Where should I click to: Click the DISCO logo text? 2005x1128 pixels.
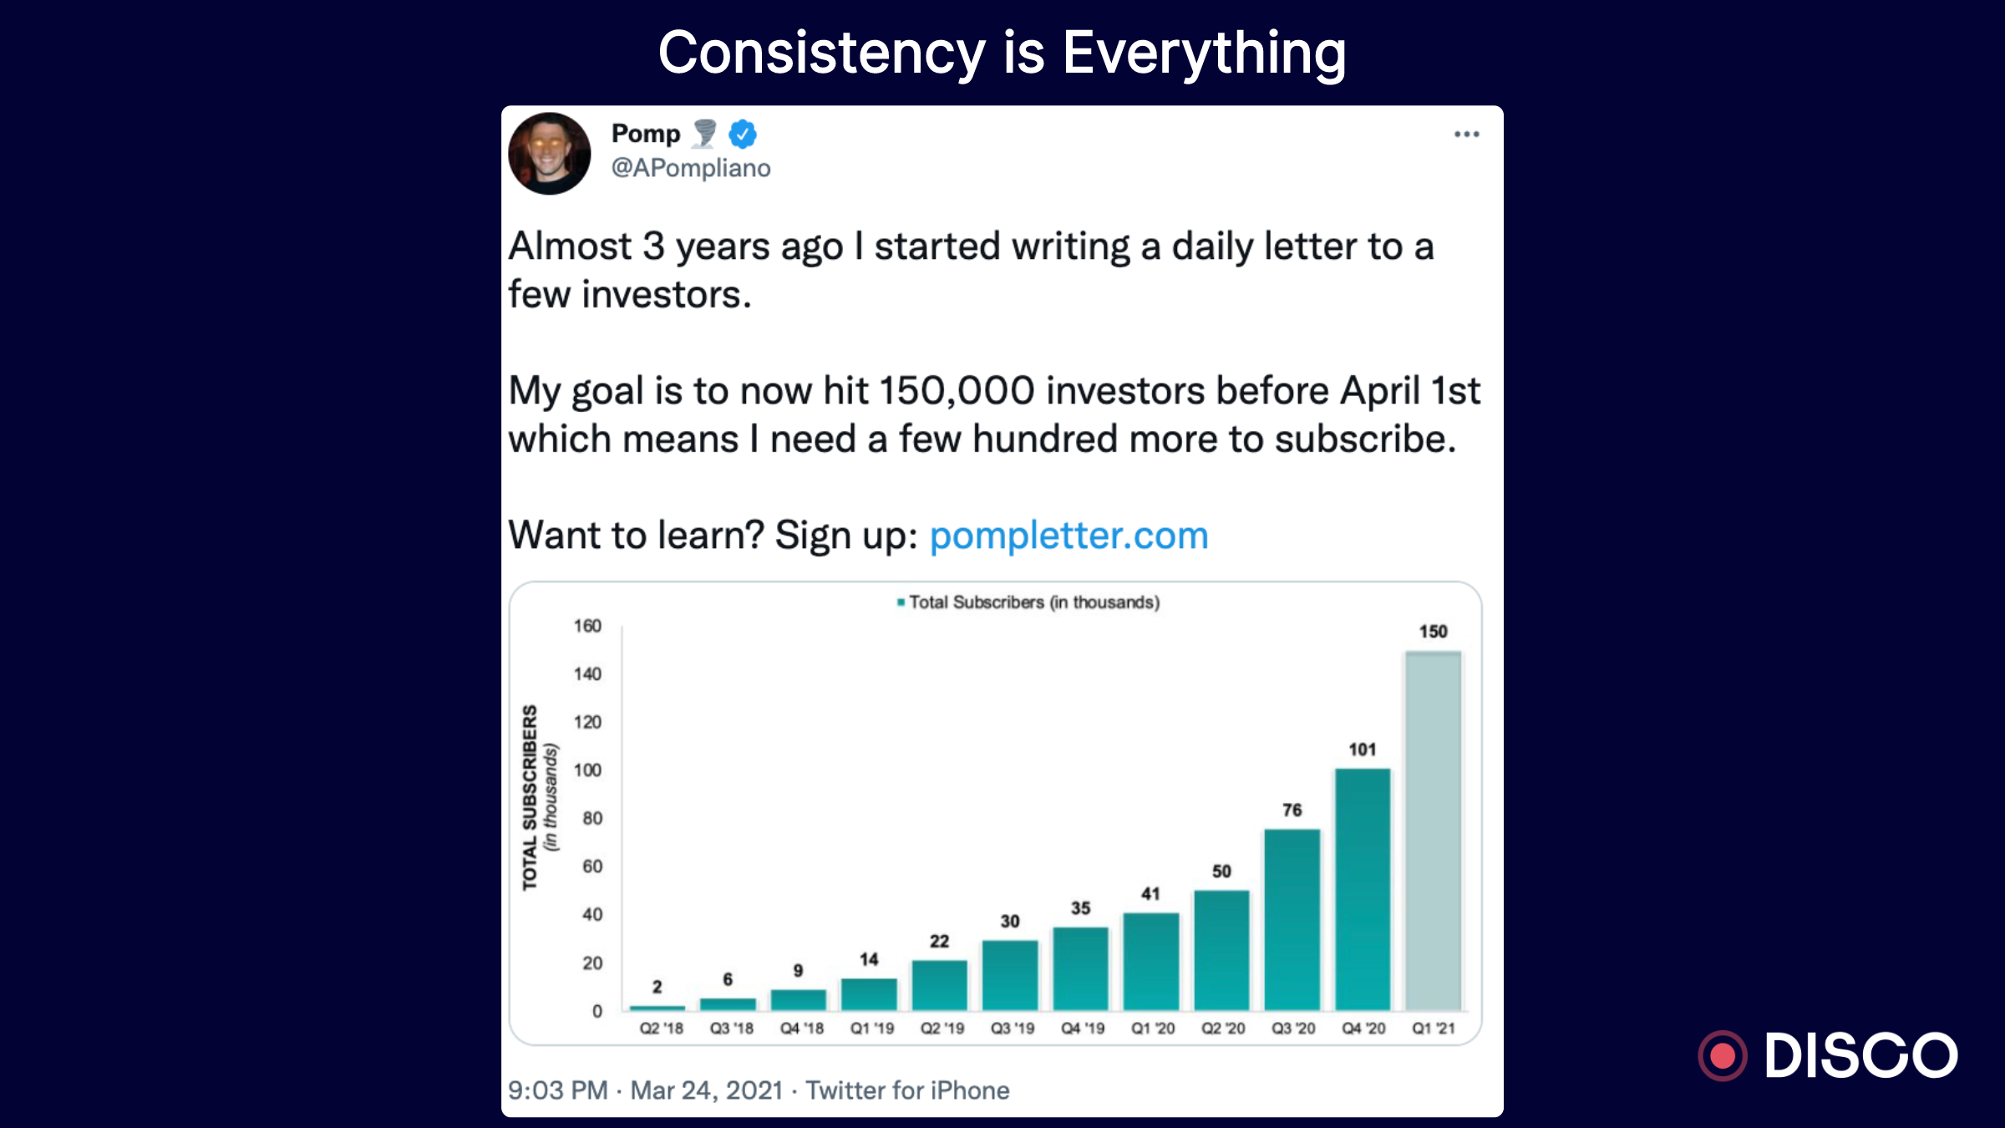[1860, 1055]
